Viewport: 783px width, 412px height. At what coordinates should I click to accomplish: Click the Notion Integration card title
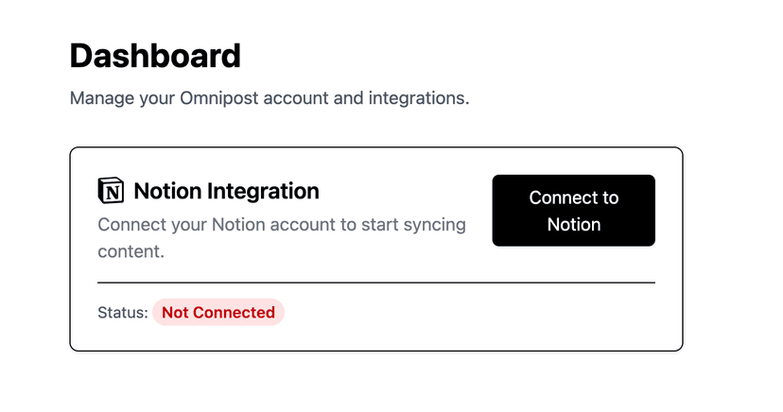point(226,191)
